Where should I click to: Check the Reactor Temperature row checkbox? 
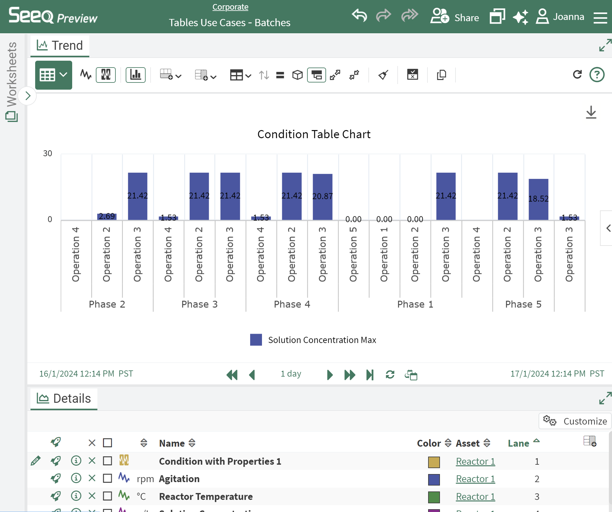107,496
